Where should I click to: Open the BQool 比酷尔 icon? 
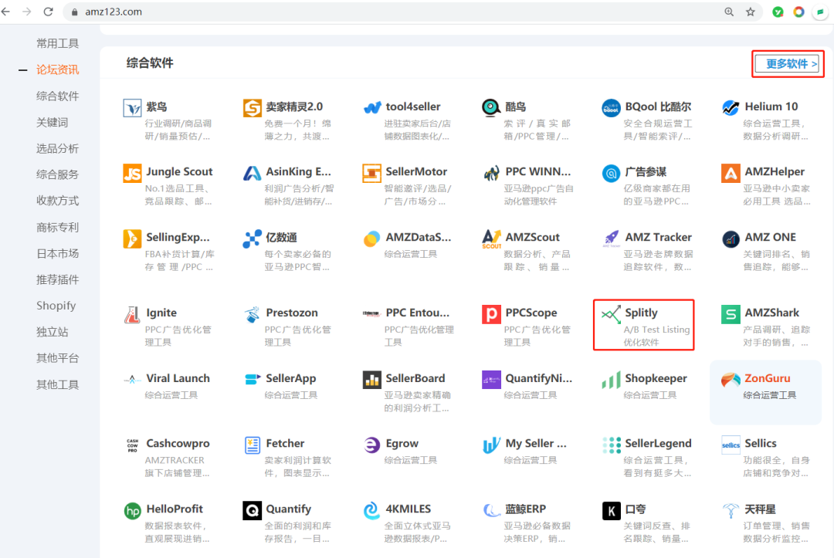(611, 108)
